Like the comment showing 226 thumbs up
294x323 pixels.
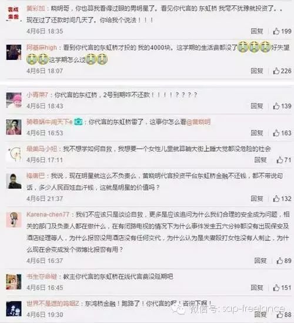point(276,71)
